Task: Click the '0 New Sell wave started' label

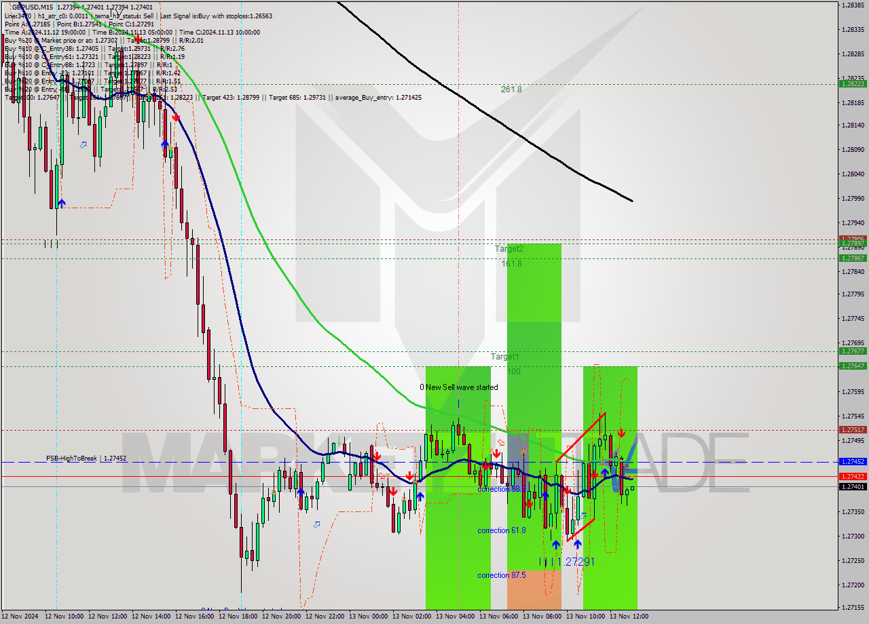Action: 458,387
